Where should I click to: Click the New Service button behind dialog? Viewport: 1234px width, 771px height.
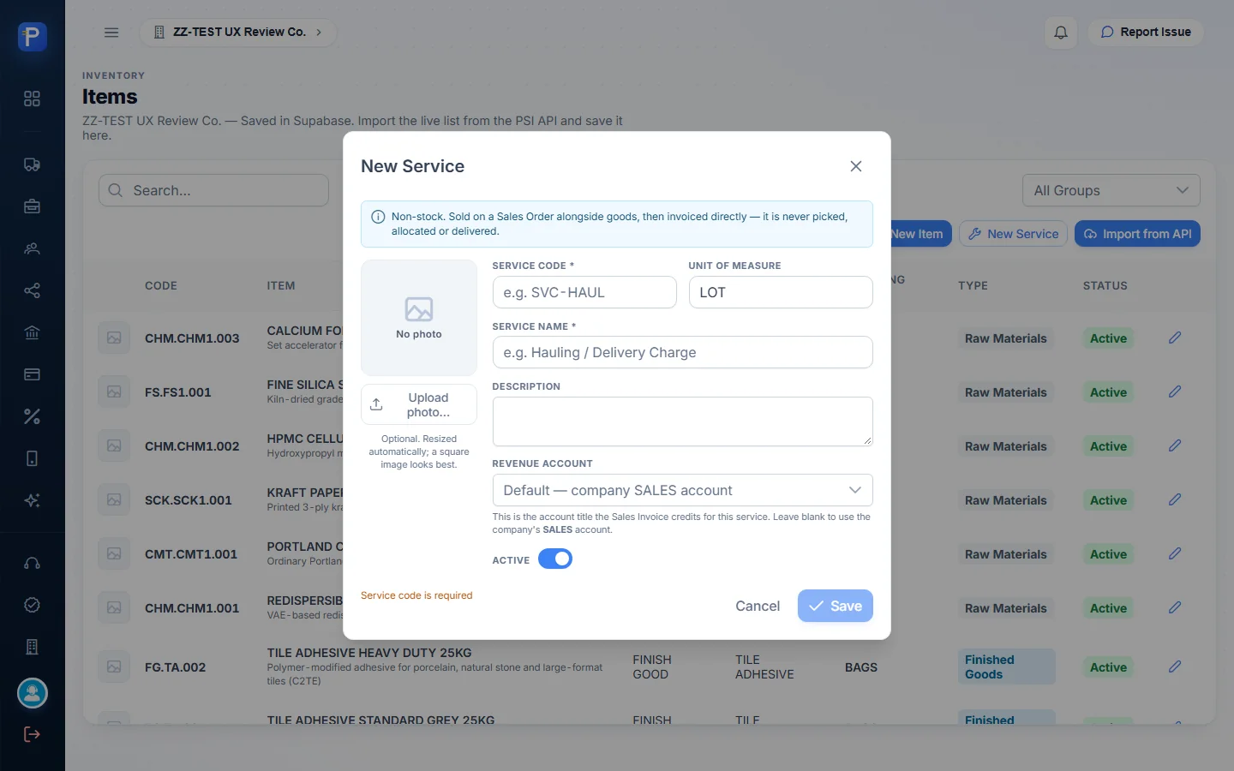pos(1013,234)
